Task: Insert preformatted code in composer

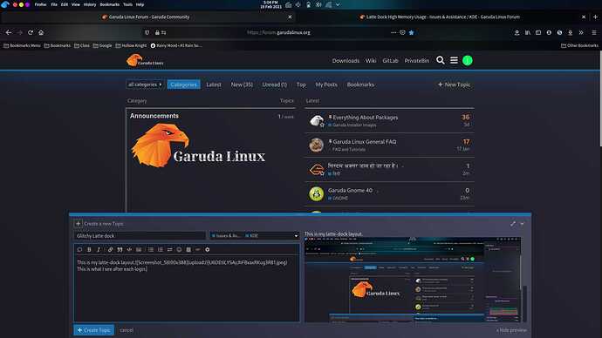Action: click(x=129, y=249)
